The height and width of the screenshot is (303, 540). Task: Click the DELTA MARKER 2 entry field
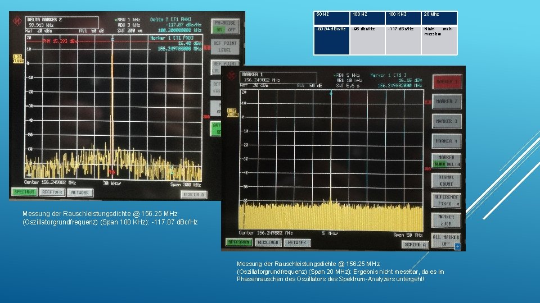pyautogui.click(x=62, y=22)
